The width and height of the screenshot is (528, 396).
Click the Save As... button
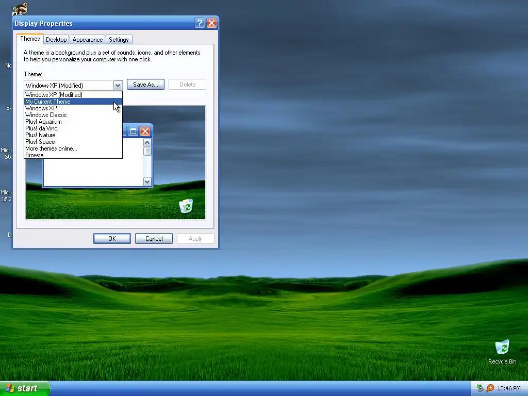(145, 85)
